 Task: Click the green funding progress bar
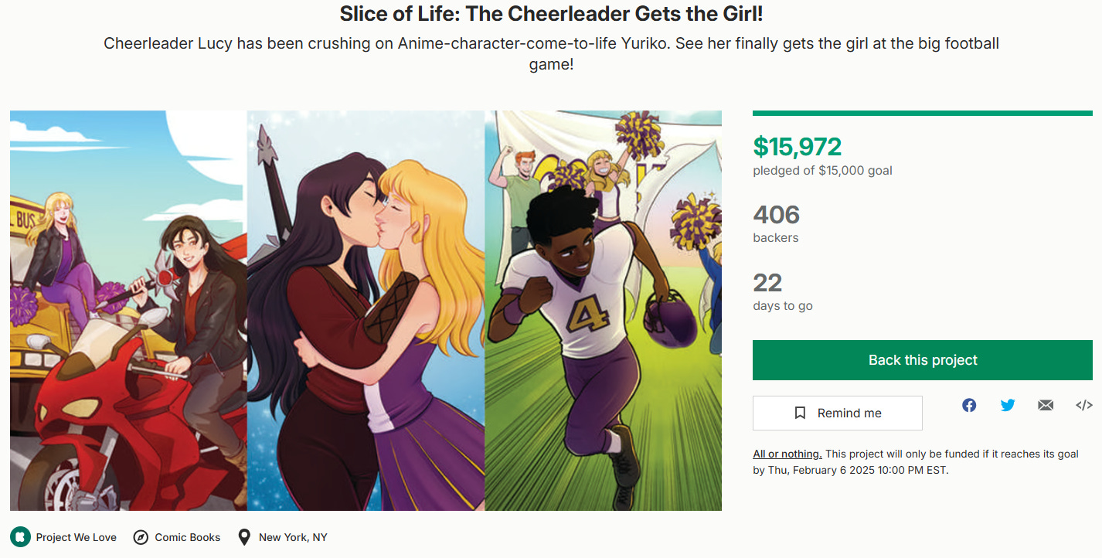(923, 113)
